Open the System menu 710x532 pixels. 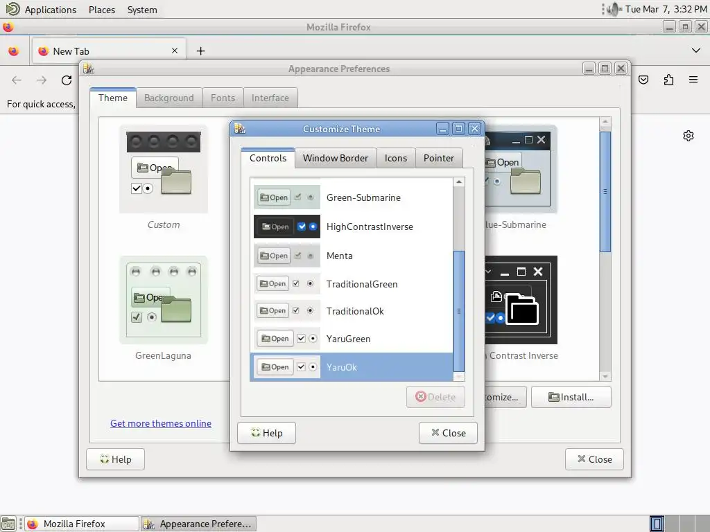coord(142,10)
